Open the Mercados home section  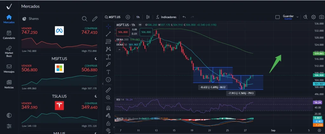[x=9, y=19]
